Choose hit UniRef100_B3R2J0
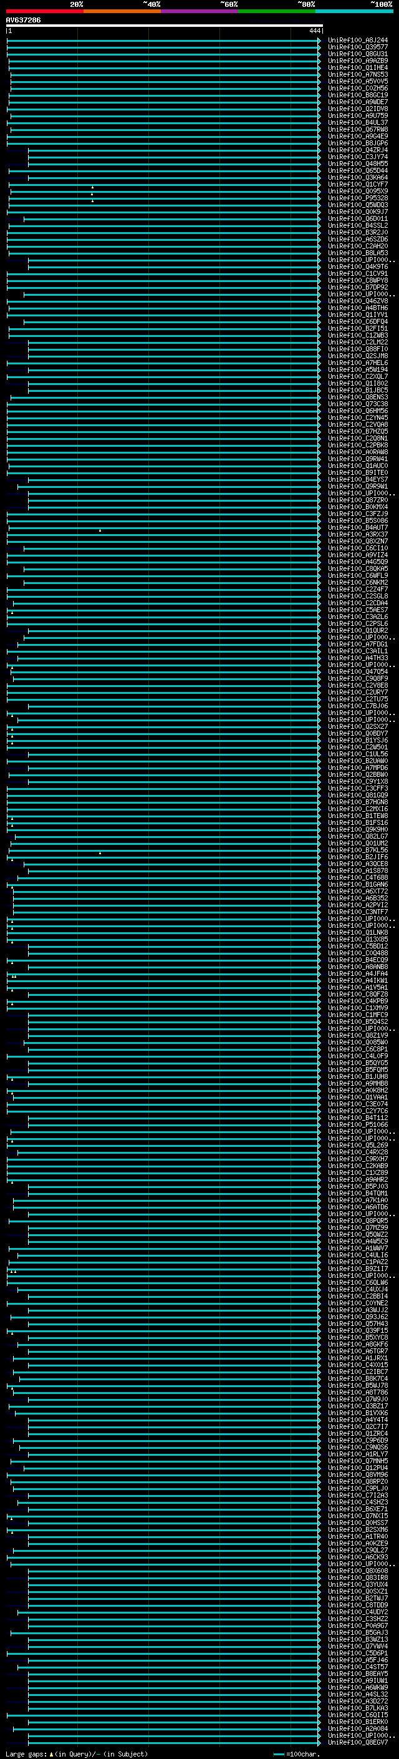This screenshot has width=399, height=1759. pos(358,232)
